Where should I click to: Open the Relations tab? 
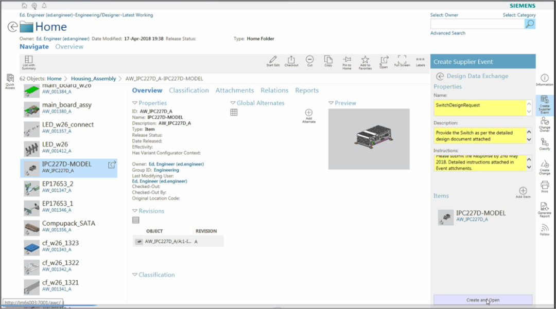274,90
